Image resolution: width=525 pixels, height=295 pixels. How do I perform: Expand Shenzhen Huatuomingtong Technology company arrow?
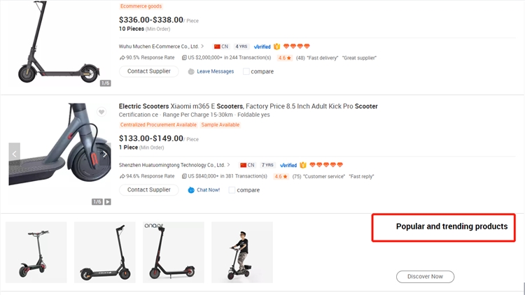coord(229,165)
